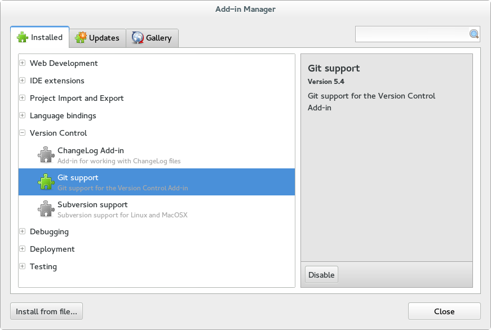Open the Gallery tab
491x330 pixels.
(x=152, y=38)
